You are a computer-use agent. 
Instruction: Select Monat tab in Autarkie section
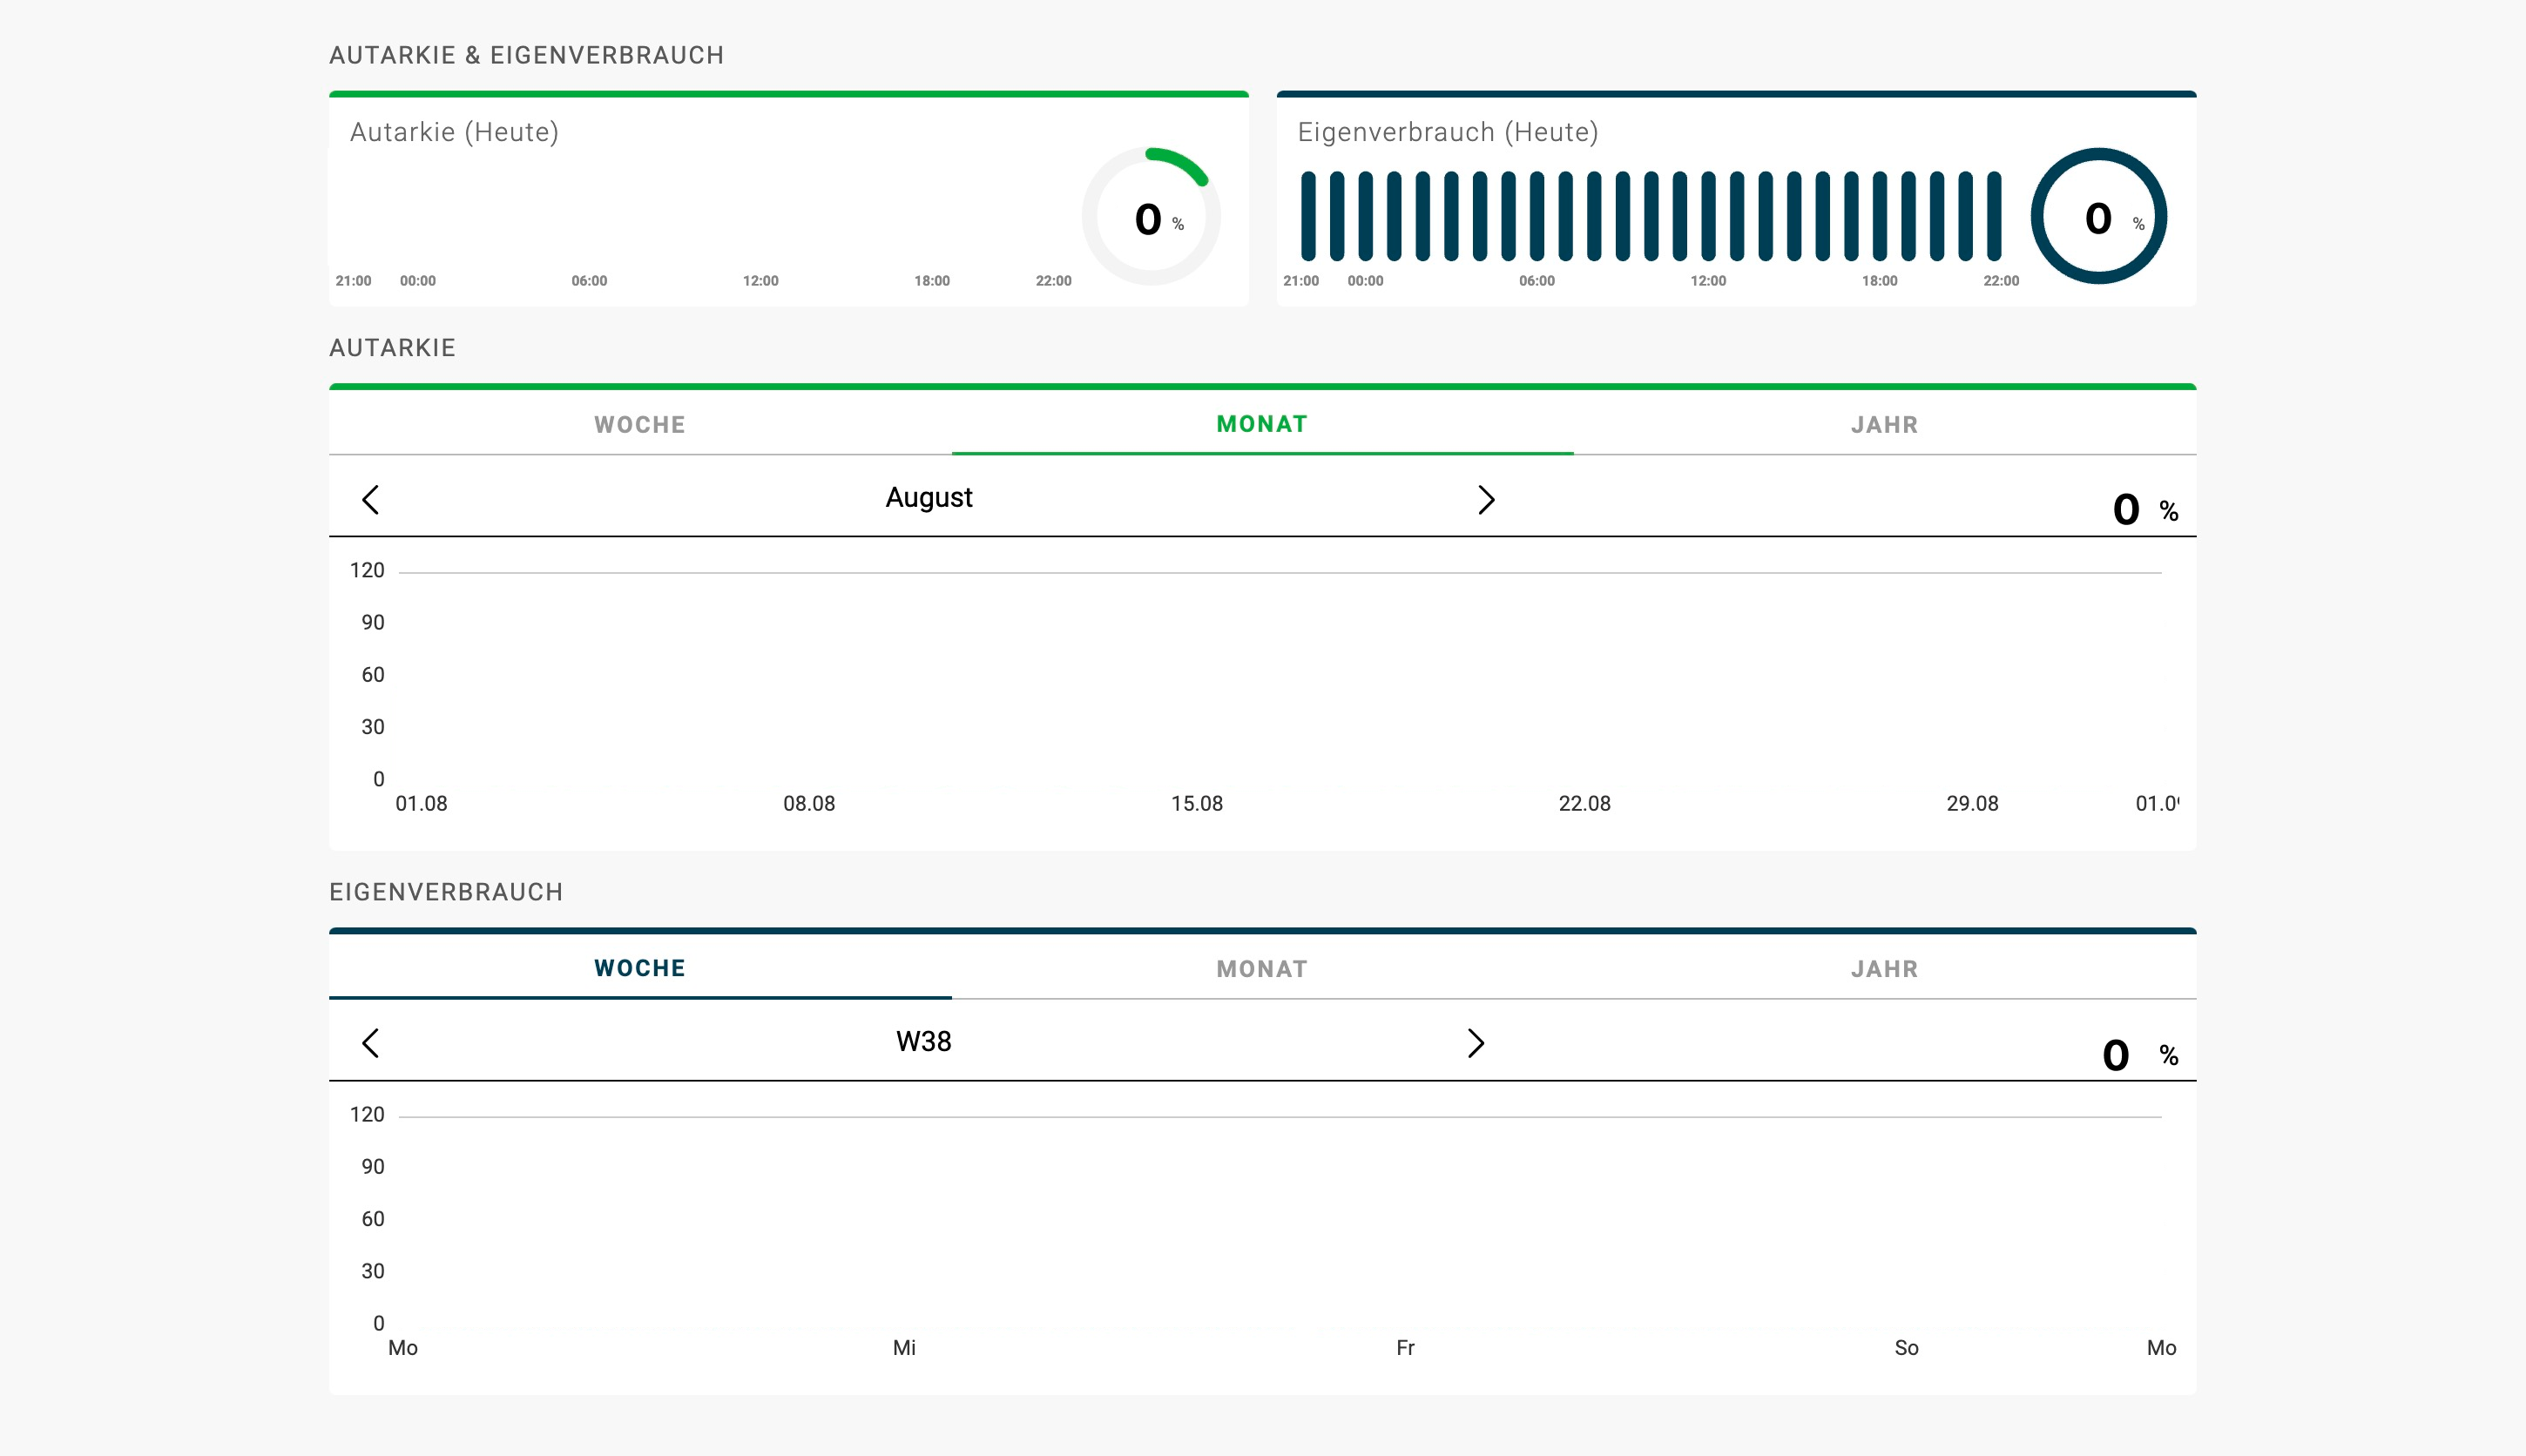(1262, 424)
